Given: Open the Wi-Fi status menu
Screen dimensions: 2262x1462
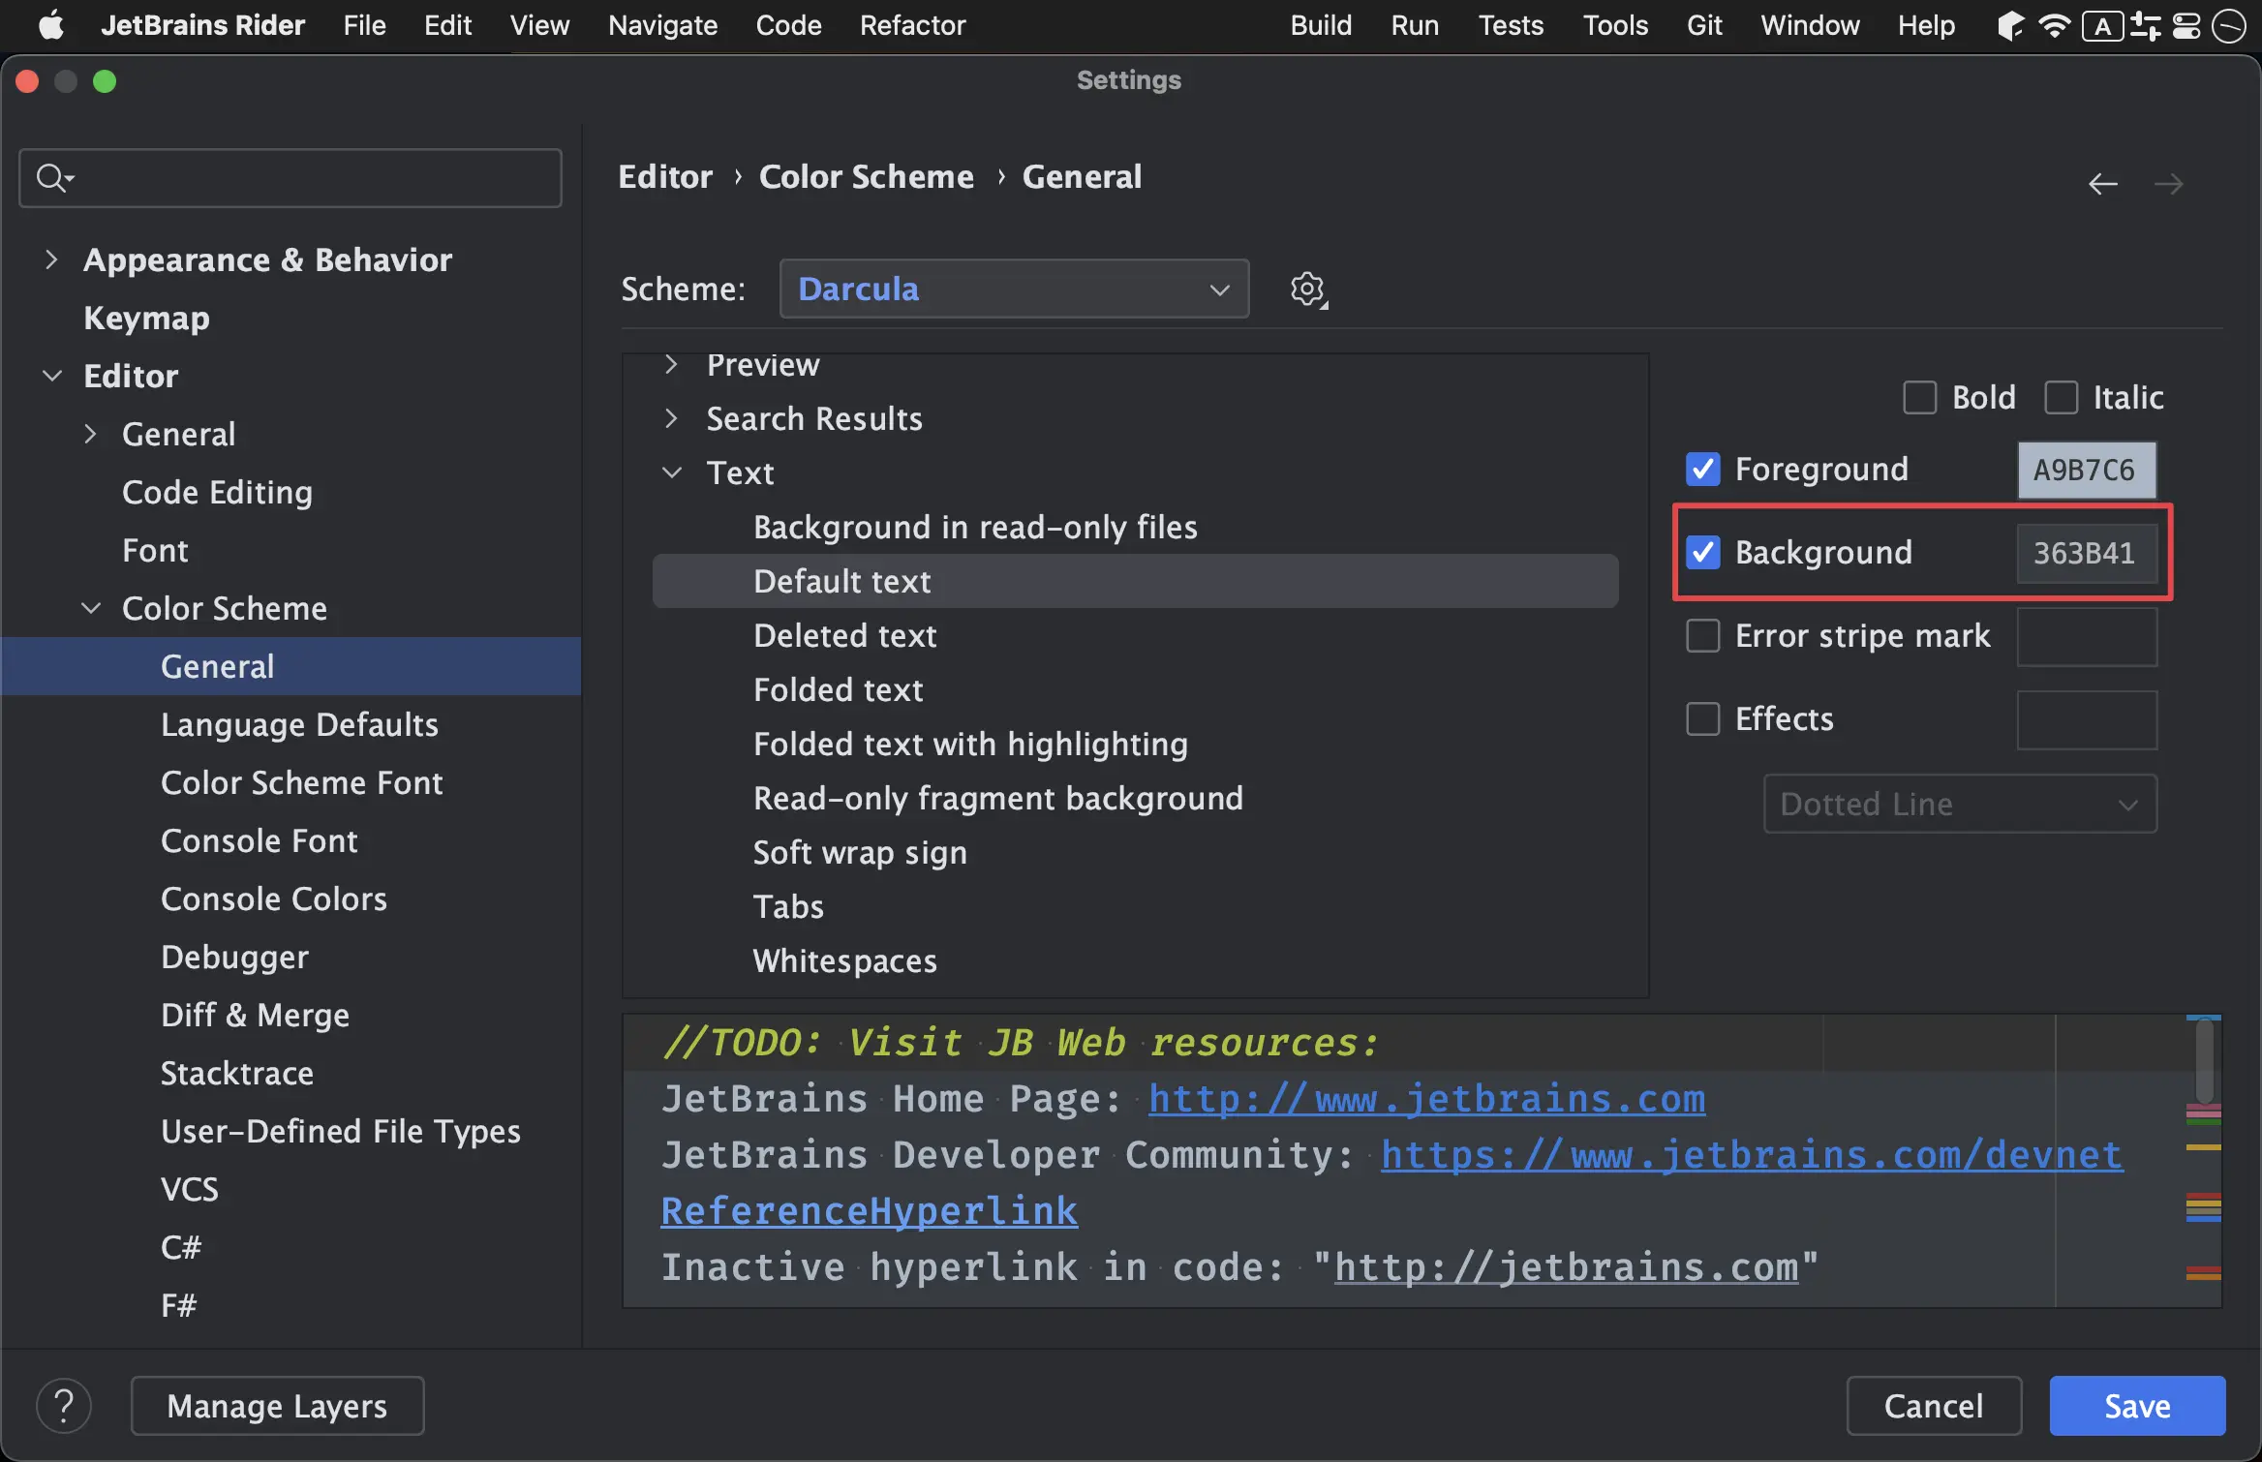Looking at the screenshot, I should (x=2053, y=25).
